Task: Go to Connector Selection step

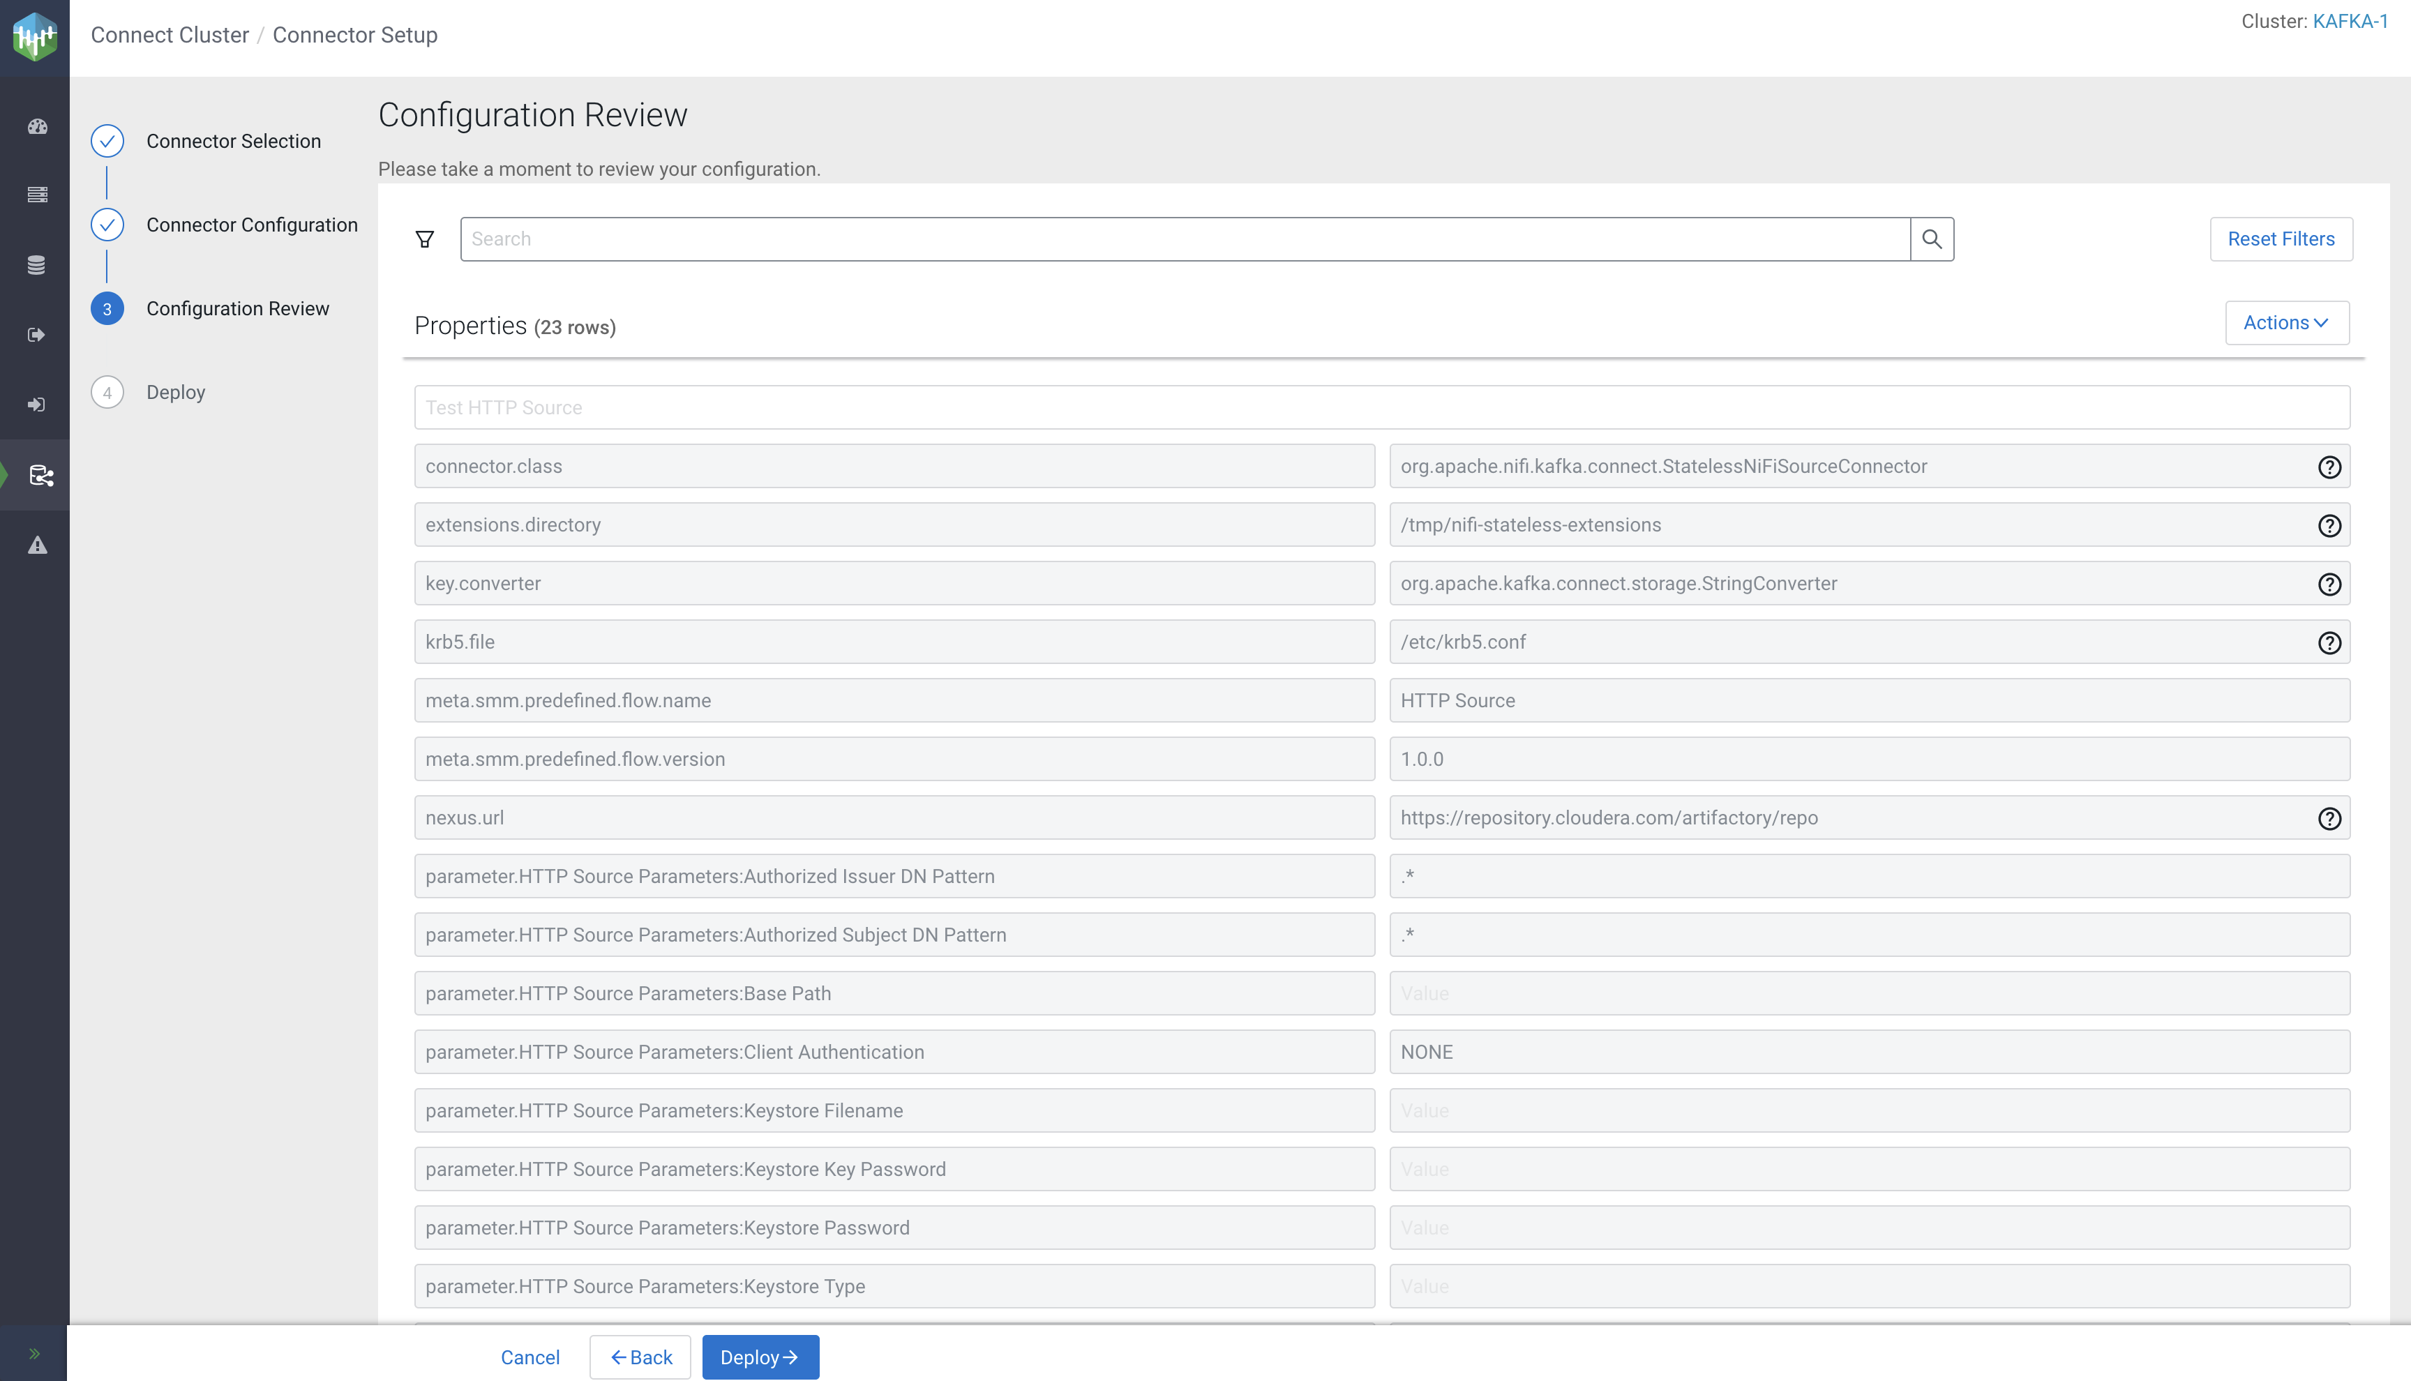Action: click(x=233, y=142)
